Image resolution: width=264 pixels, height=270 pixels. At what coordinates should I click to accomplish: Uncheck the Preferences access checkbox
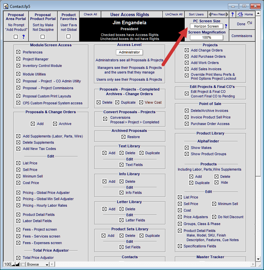pos(18,52)
